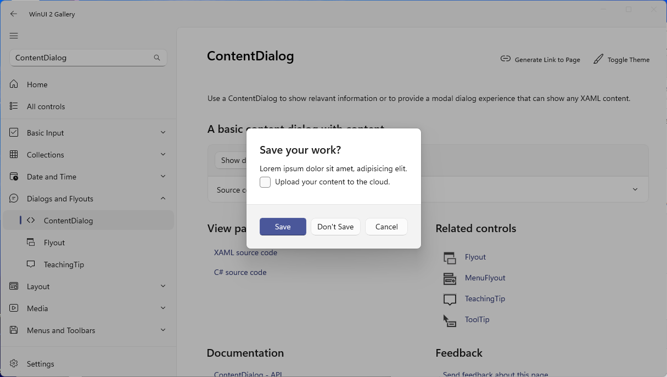
Task: Open the Source code dropdown
Action: (635, 189)
